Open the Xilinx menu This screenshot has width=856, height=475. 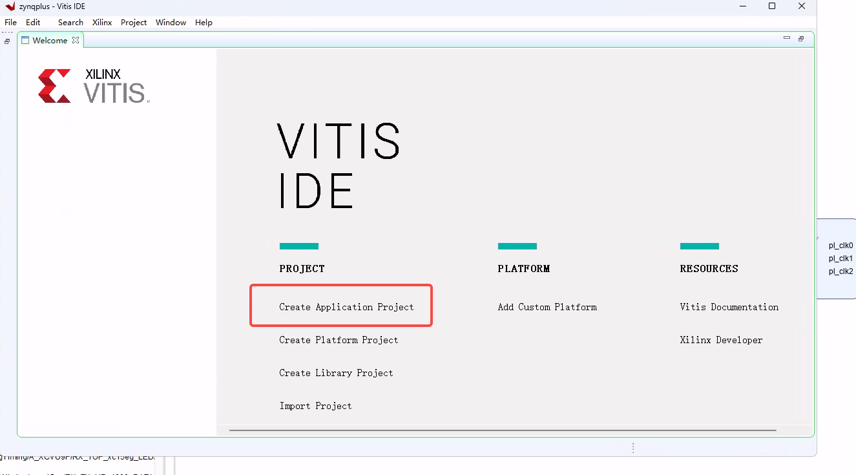[x=102, y=22]
